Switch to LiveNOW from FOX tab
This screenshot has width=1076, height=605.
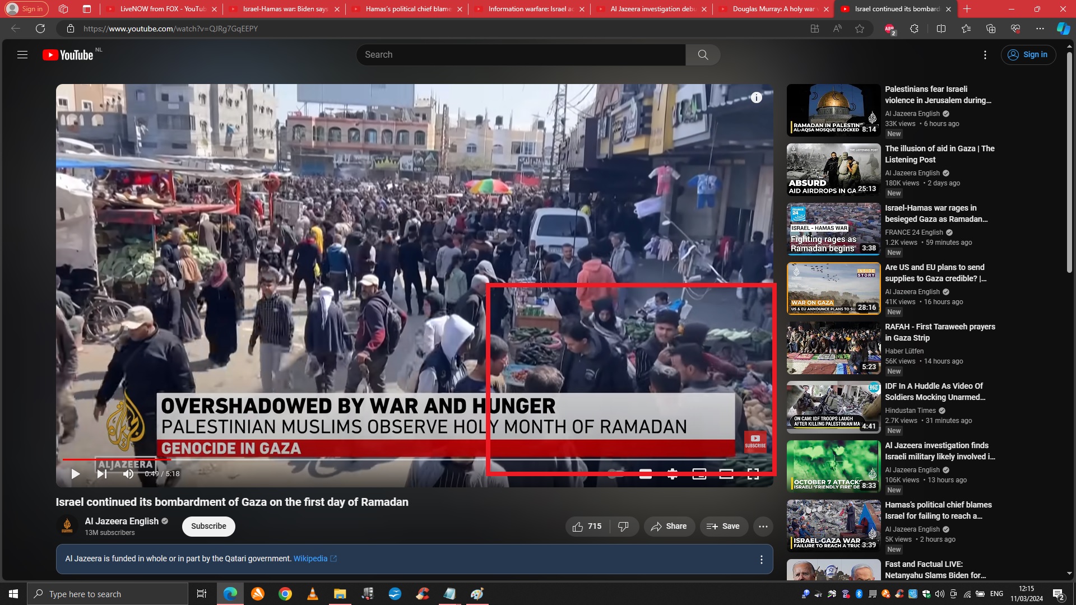[x=162, y=9]
